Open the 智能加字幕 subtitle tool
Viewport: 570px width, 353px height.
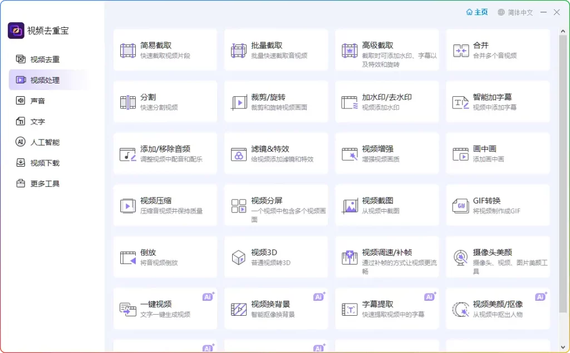click(497, 101)
